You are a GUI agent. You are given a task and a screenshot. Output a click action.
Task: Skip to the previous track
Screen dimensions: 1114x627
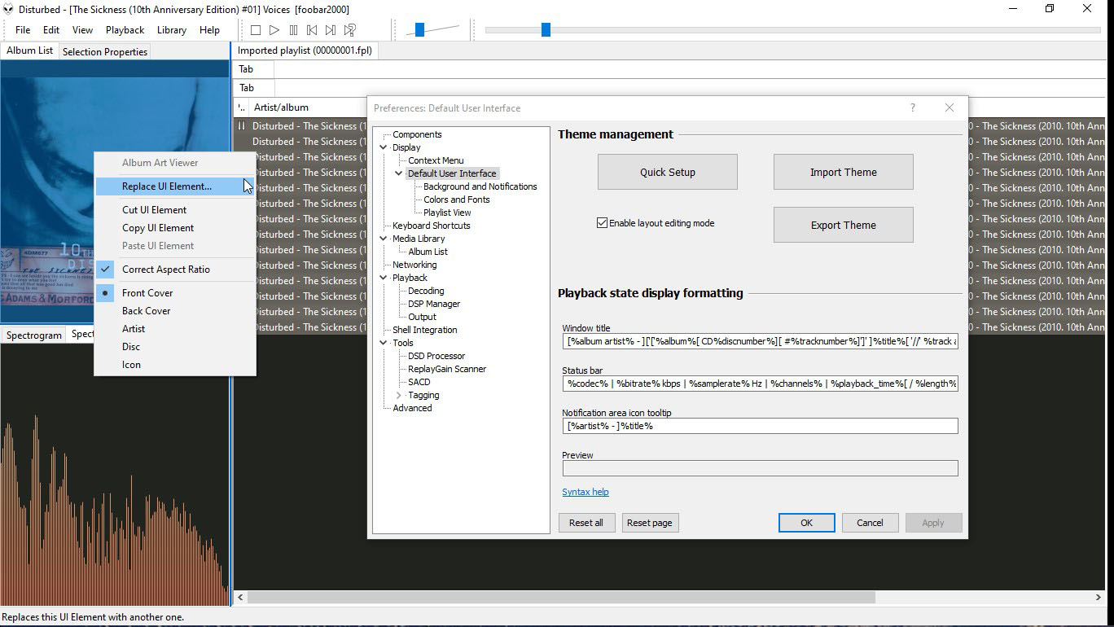(312, 30)
